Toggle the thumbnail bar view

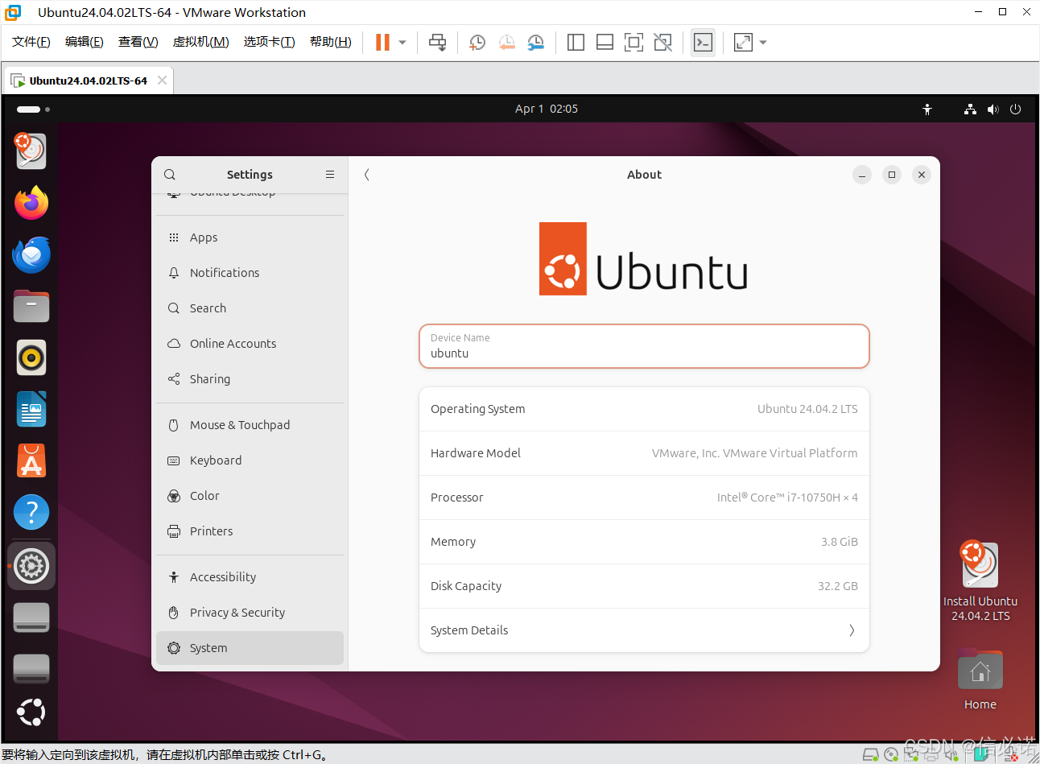tap(605, 43)
